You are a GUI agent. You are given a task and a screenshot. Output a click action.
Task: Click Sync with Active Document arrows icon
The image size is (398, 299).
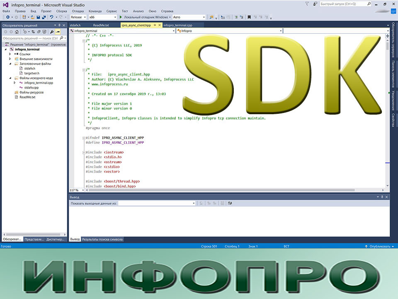coord(33,32)
